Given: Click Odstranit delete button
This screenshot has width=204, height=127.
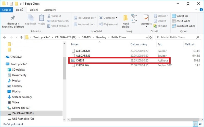Looking at the screenshot, I should (x=108, y=18).
